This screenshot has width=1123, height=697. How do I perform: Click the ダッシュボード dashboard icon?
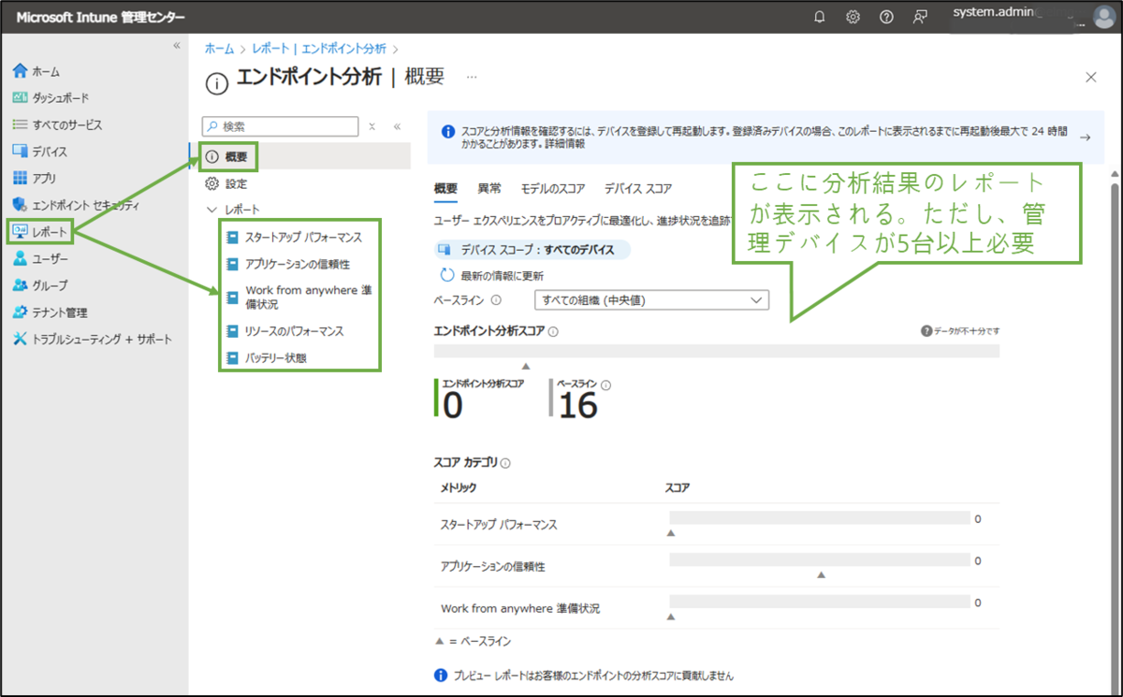pyautogui.click(x=21, y=97)
